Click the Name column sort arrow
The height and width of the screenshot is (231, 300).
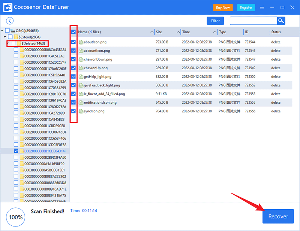tap(152, 32)
